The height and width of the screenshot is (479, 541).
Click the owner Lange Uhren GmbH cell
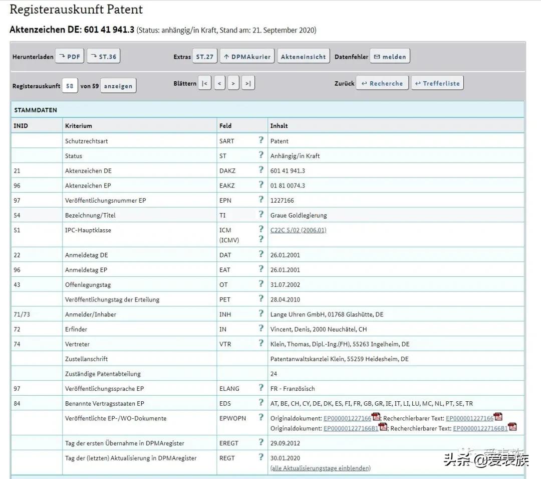pyautogui.click(x=396, y=314)
